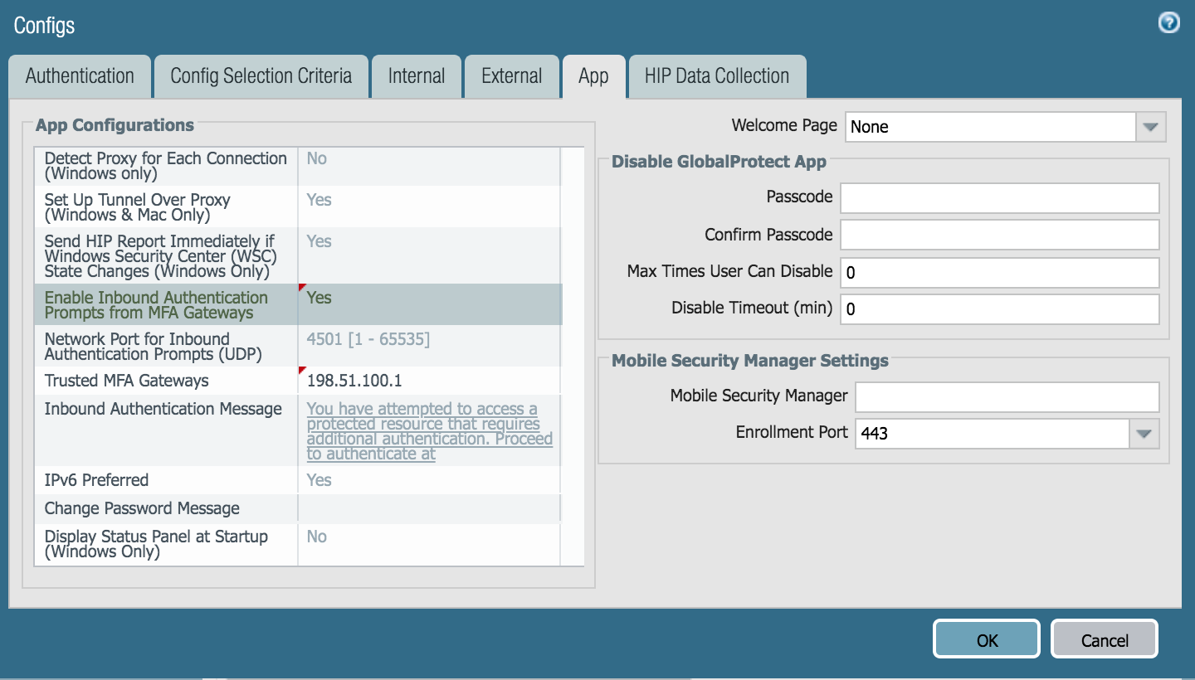
Task: Go to the External tab
Action: 512,76
